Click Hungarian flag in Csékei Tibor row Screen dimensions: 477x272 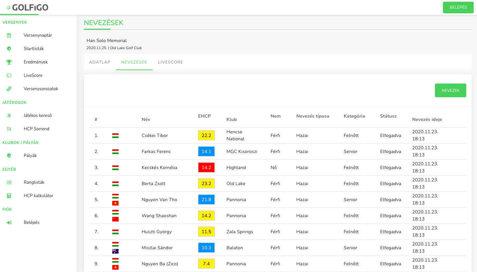pyautogui.click(x=115, y=136)
